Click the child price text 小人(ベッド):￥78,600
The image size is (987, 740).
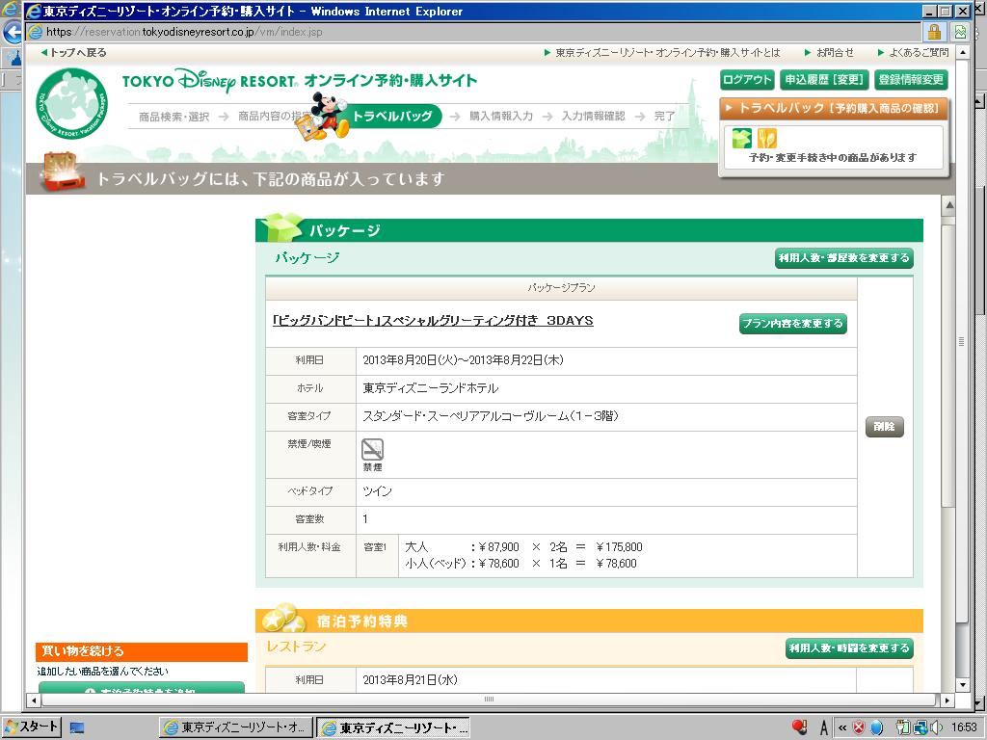click(462, 564)
